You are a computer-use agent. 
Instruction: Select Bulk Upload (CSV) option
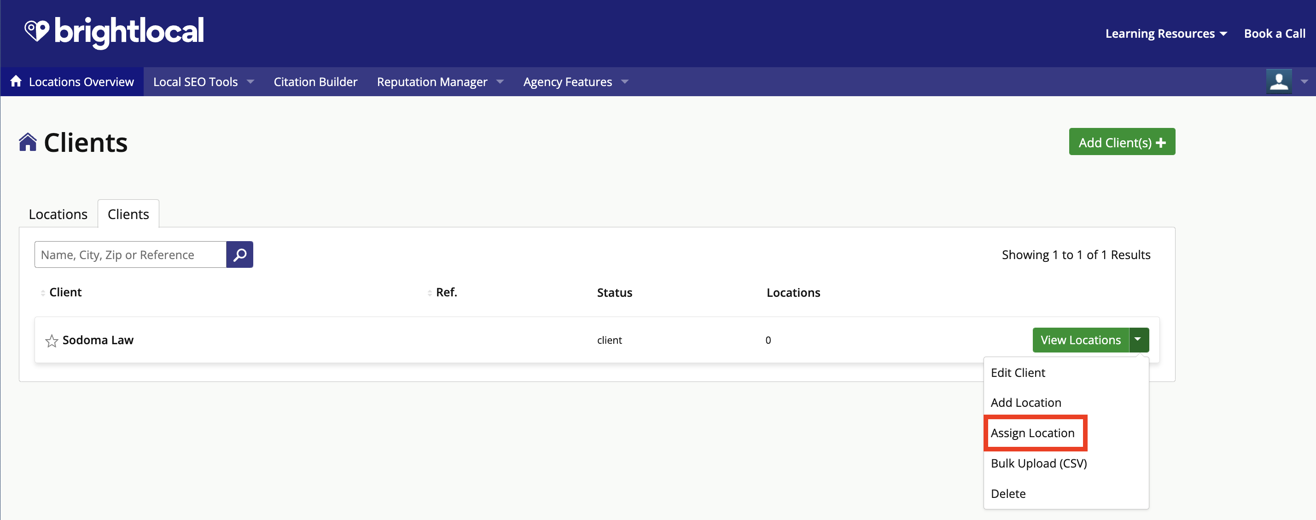[1039, 463]
